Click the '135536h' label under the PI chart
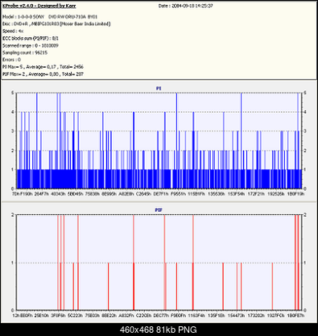The height and width of the screenshot is (336, 318). (217, 193)
